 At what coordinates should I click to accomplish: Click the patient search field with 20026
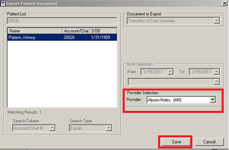coord(62,21)
